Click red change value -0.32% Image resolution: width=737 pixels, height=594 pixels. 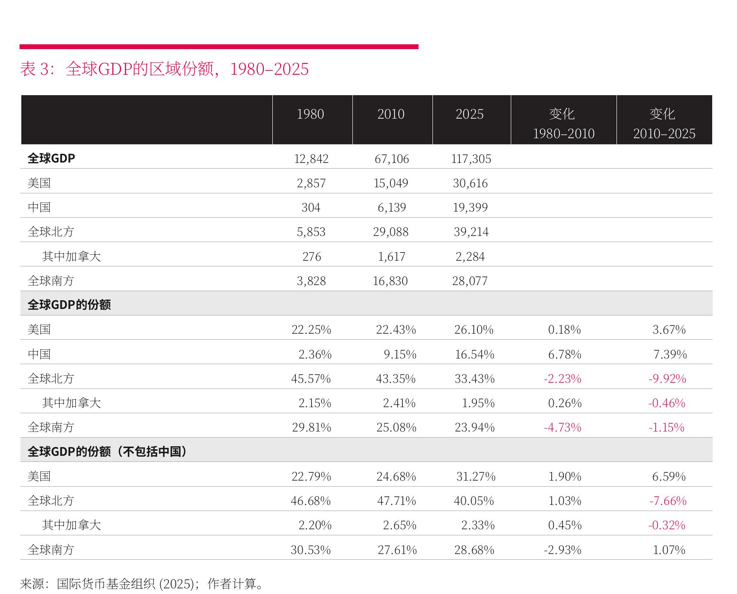[x=667, y=525]
